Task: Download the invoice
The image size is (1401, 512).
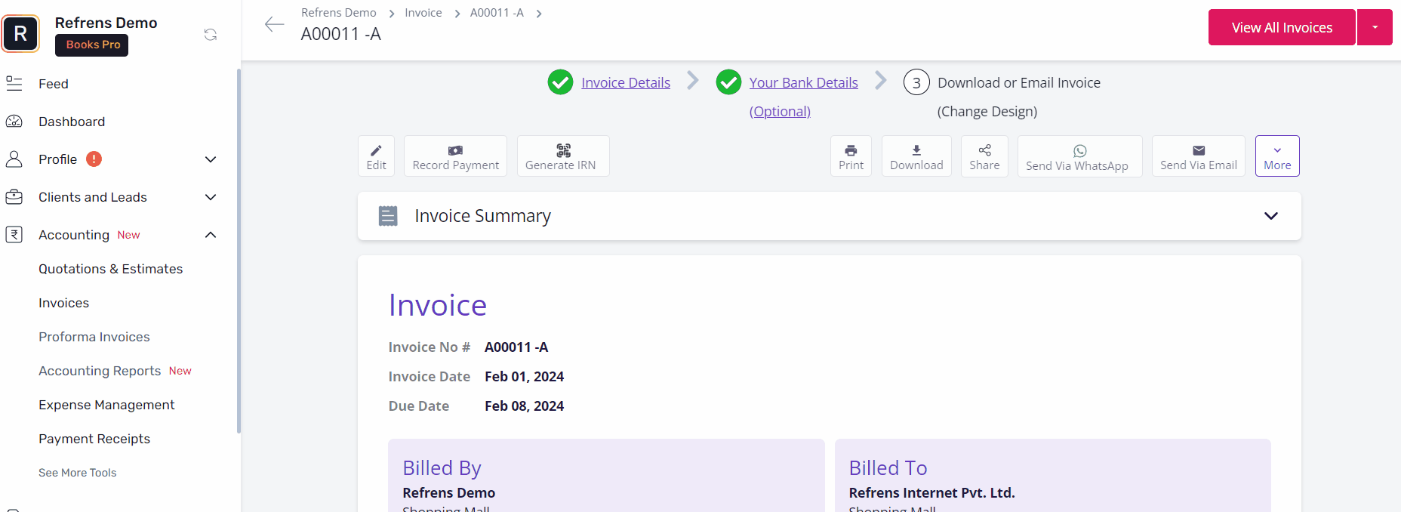Action: 916,156
